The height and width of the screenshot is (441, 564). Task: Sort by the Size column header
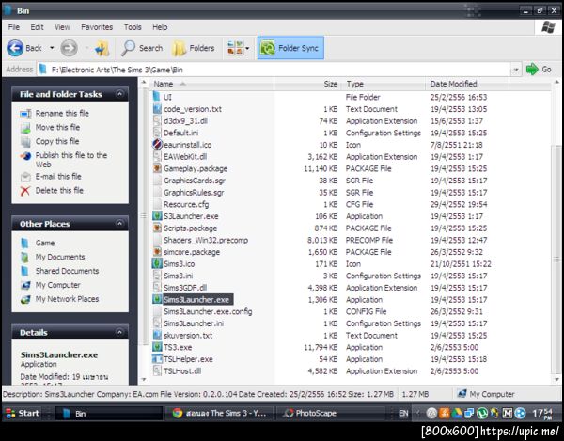coord(307,85)
